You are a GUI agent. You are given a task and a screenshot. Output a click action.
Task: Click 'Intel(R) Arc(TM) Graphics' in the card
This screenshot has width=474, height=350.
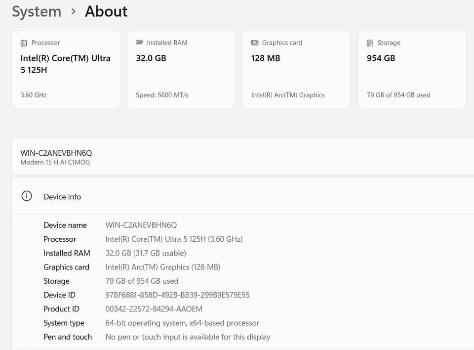288,95
